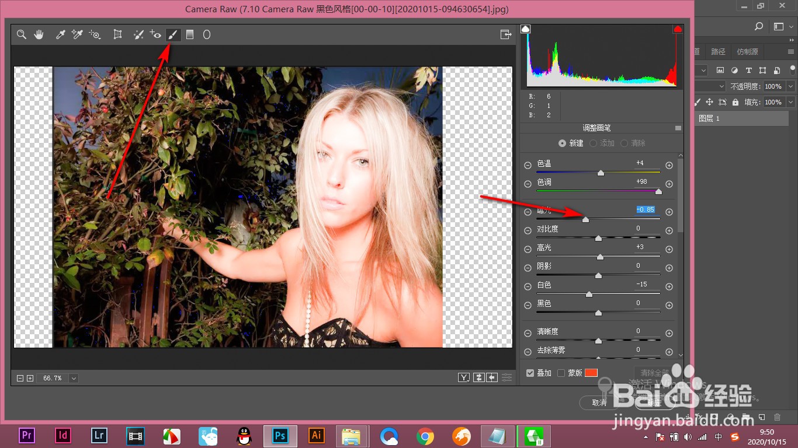The width and height of the screenshot is (798, 448).
Task: Uncheck the 叠加 (Overlay) checkbox
Action: click(530, 373)
